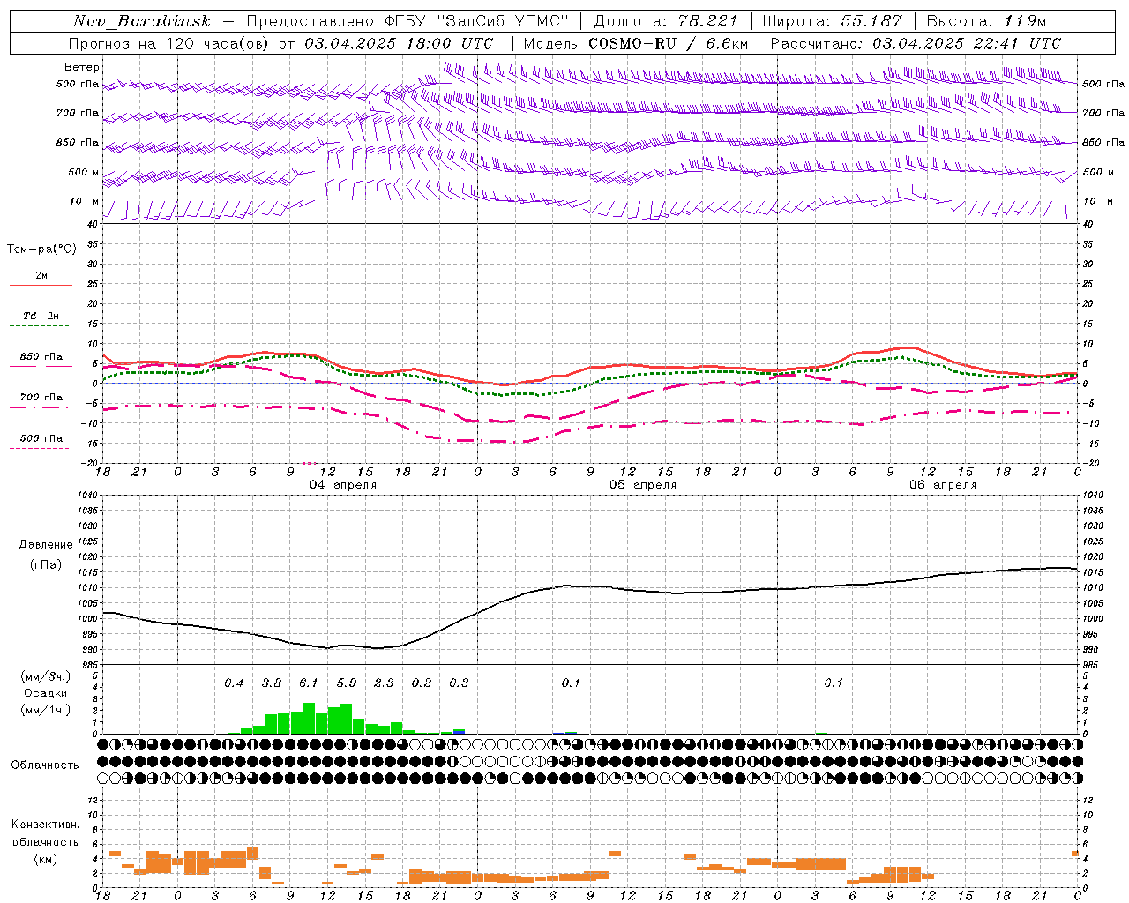Click the dashed line sample under 'Td 2м'
Screen dimensions: 1129x903
click(x=40, y=326)
